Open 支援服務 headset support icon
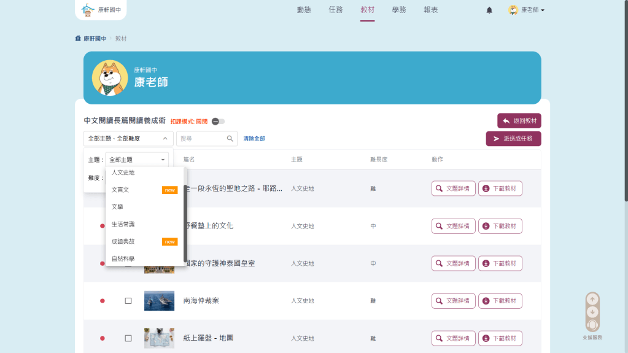Viewport: 628px width, 353px height. (592, 325)
